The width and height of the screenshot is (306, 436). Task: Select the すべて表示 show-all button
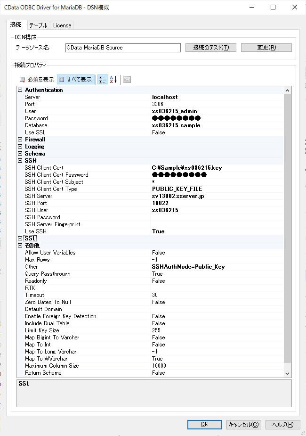(x=76, y=80)
